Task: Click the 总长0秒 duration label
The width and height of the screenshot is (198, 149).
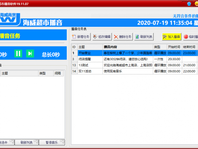Action: pyautogui.click(x=51, y=55)
